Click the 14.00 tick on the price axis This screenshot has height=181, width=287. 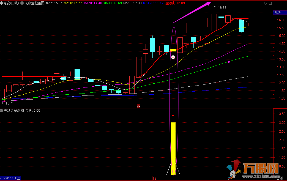(281, 51)
